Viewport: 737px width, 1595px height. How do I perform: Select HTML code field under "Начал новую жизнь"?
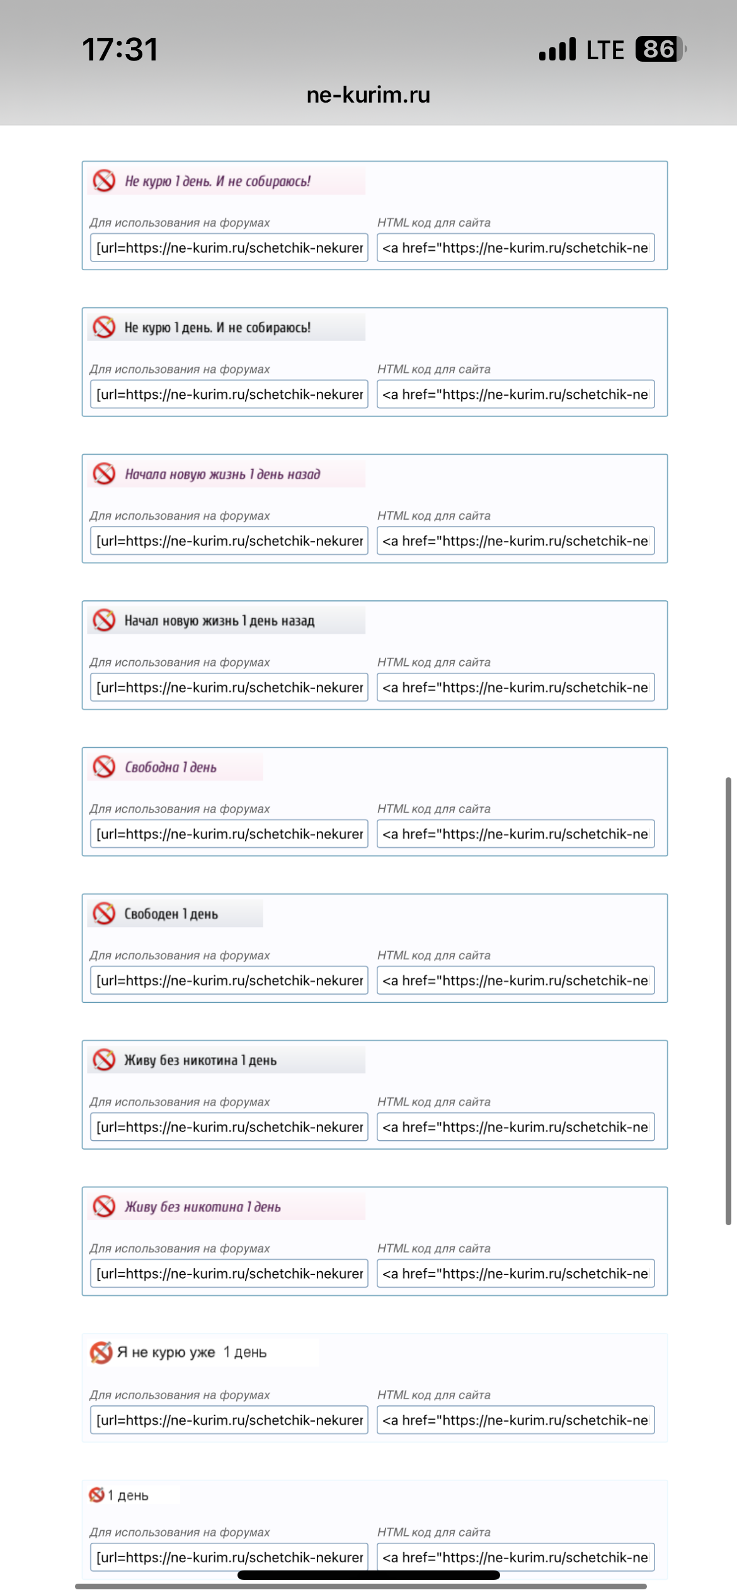pyautogui.click(x=516, y=687)
